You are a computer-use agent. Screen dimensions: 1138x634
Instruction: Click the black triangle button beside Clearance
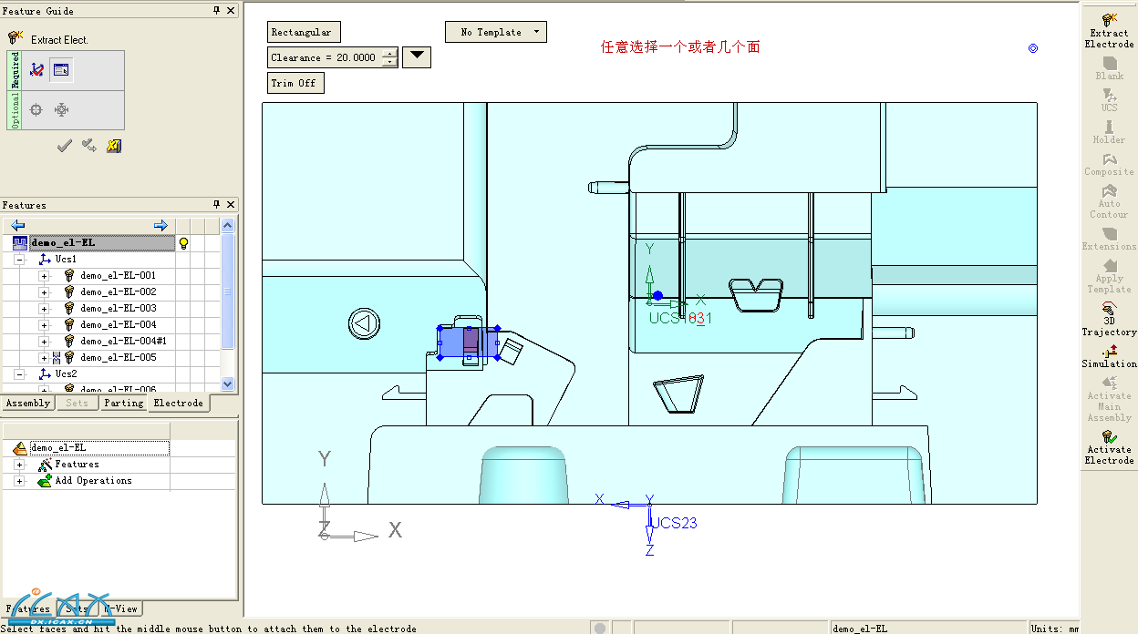click(417, 56)
